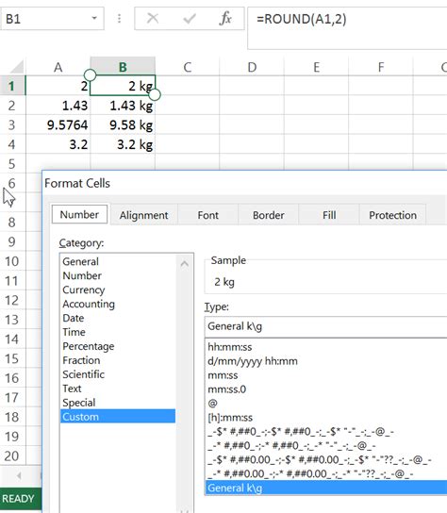
Task: Select column F header
Action: point(381,67)
